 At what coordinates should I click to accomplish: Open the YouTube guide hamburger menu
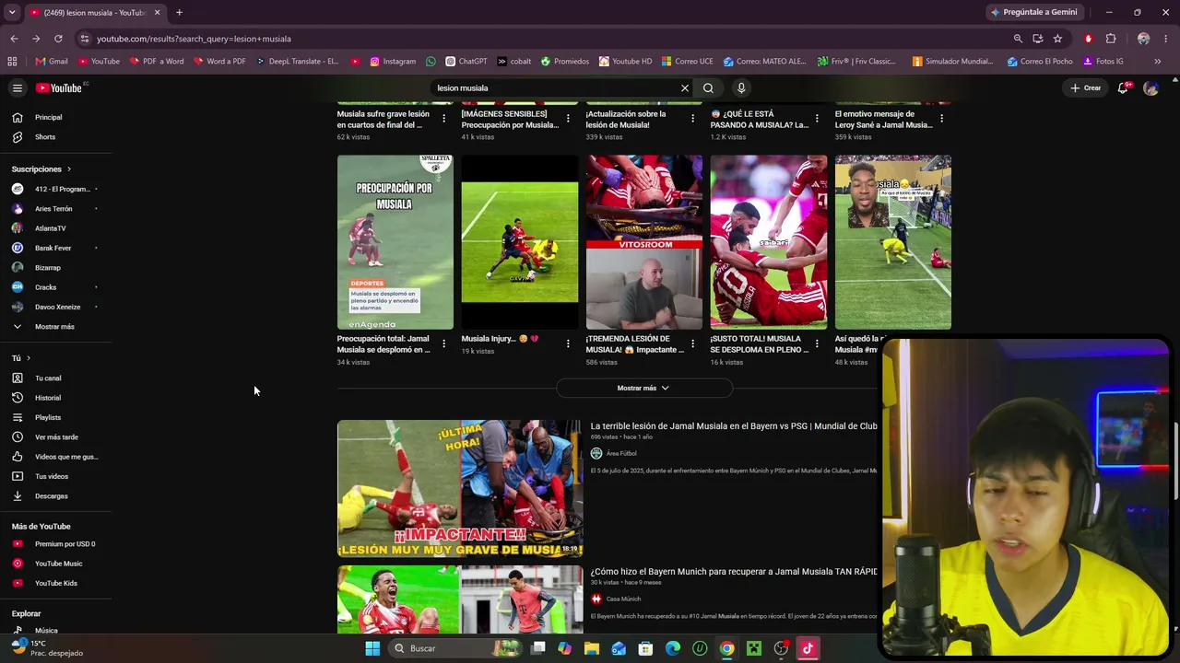(x=17, y=88)
